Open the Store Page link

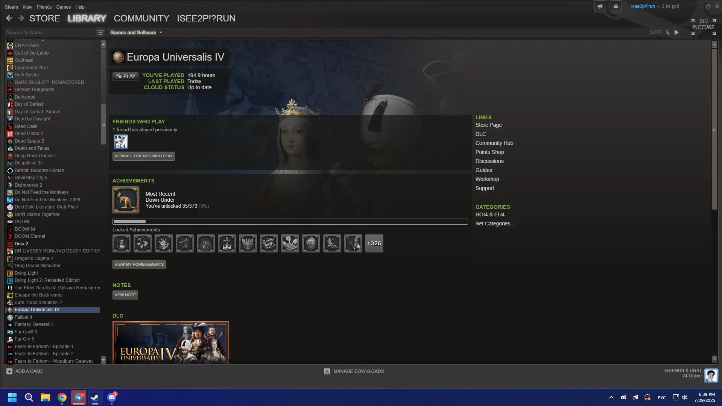(x=488, y=125)
